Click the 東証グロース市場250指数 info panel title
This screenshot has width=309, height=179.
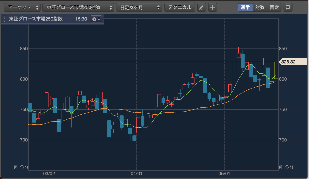[36, 19]
